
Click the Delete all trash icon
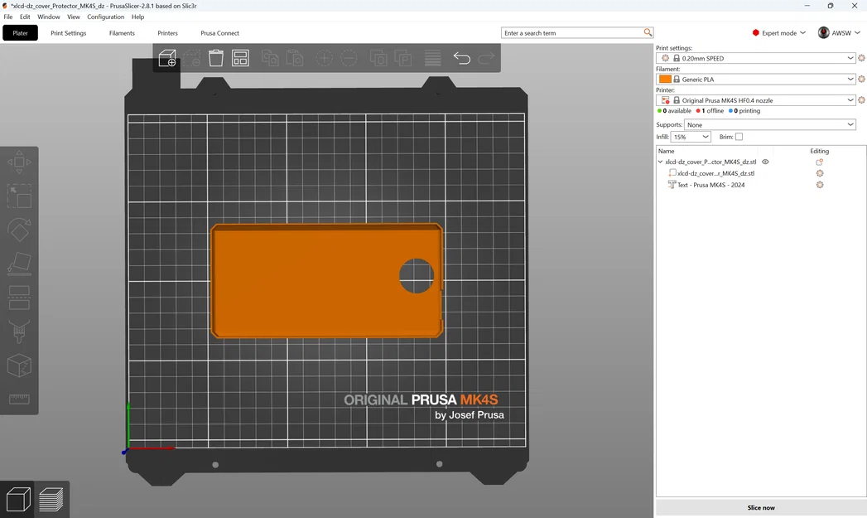click(216, 58)
